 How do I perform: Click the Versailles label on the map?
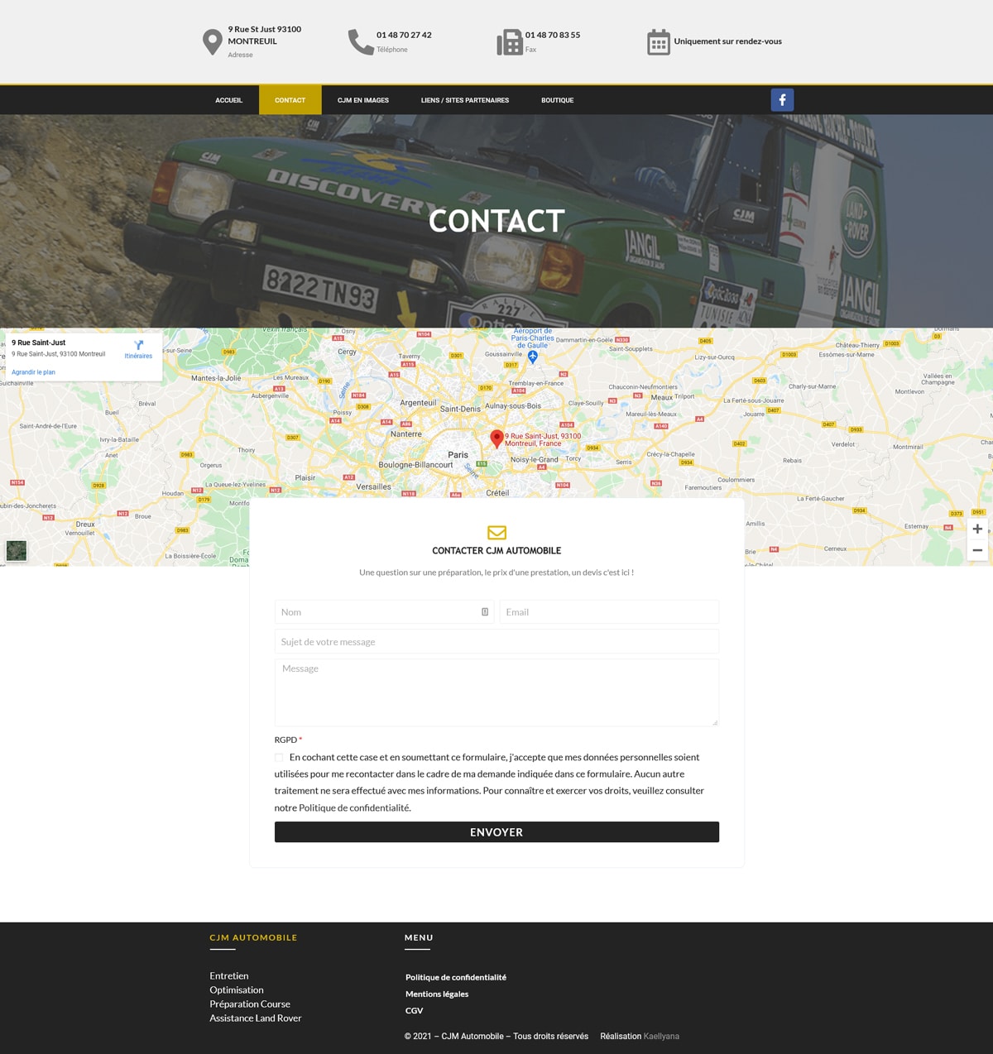click(x=373, y=486)
